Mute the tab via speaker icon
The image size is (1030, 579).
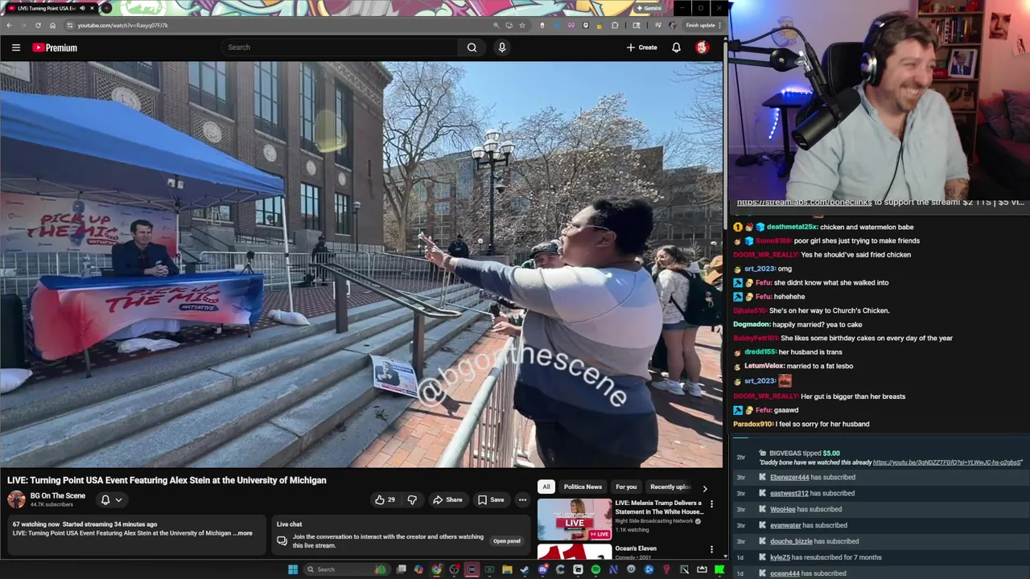82,8
